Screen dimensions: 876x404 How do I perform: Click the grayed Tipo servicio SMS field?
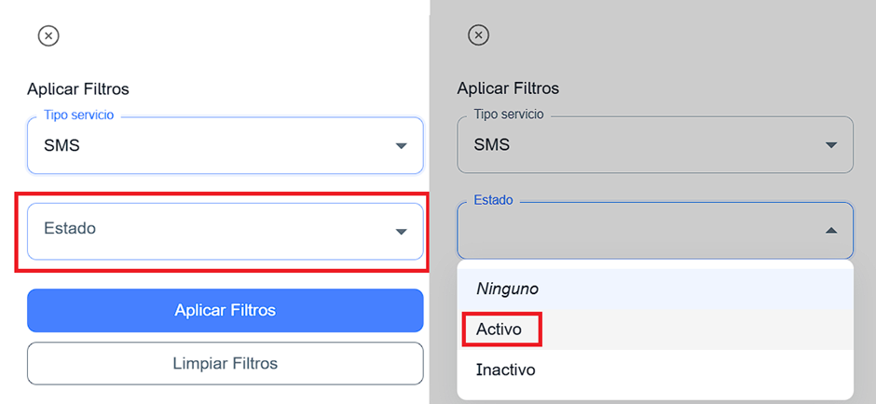click(x=643, y=146)
